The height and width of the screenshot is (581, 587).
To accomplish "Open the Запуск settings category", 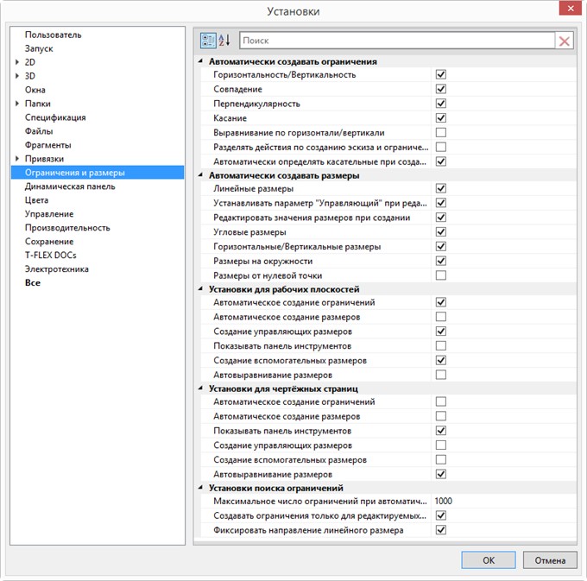I will click(39, 48).
